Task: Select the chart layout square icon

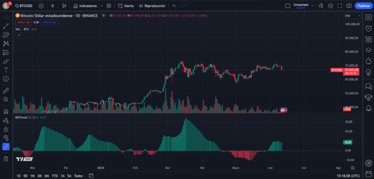Action: point(288,6)
